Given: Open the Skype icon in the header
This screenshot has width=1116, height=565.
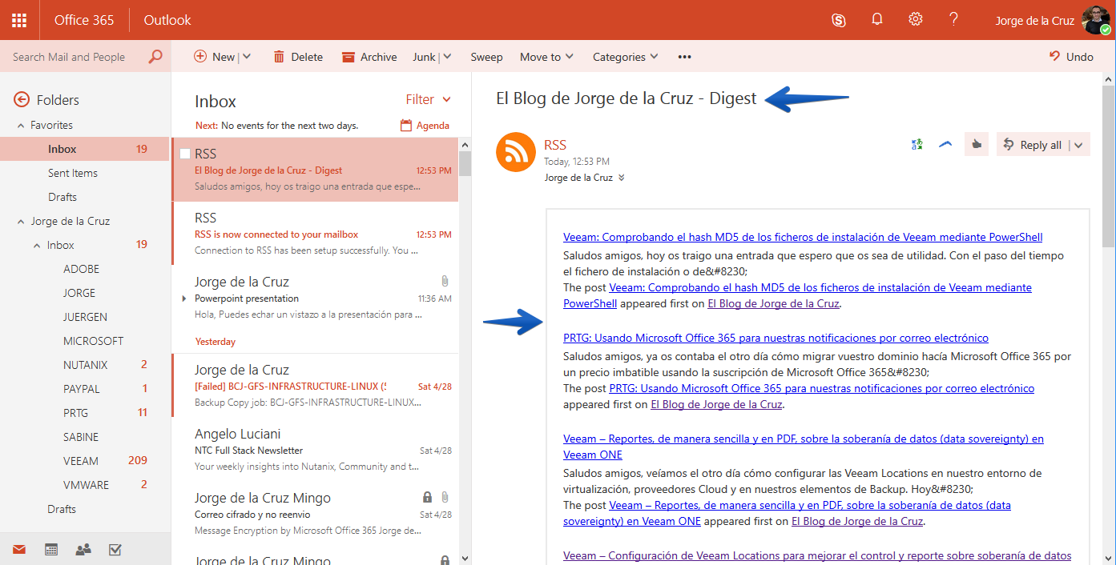Looking at the screenshot, I should 839,20.
